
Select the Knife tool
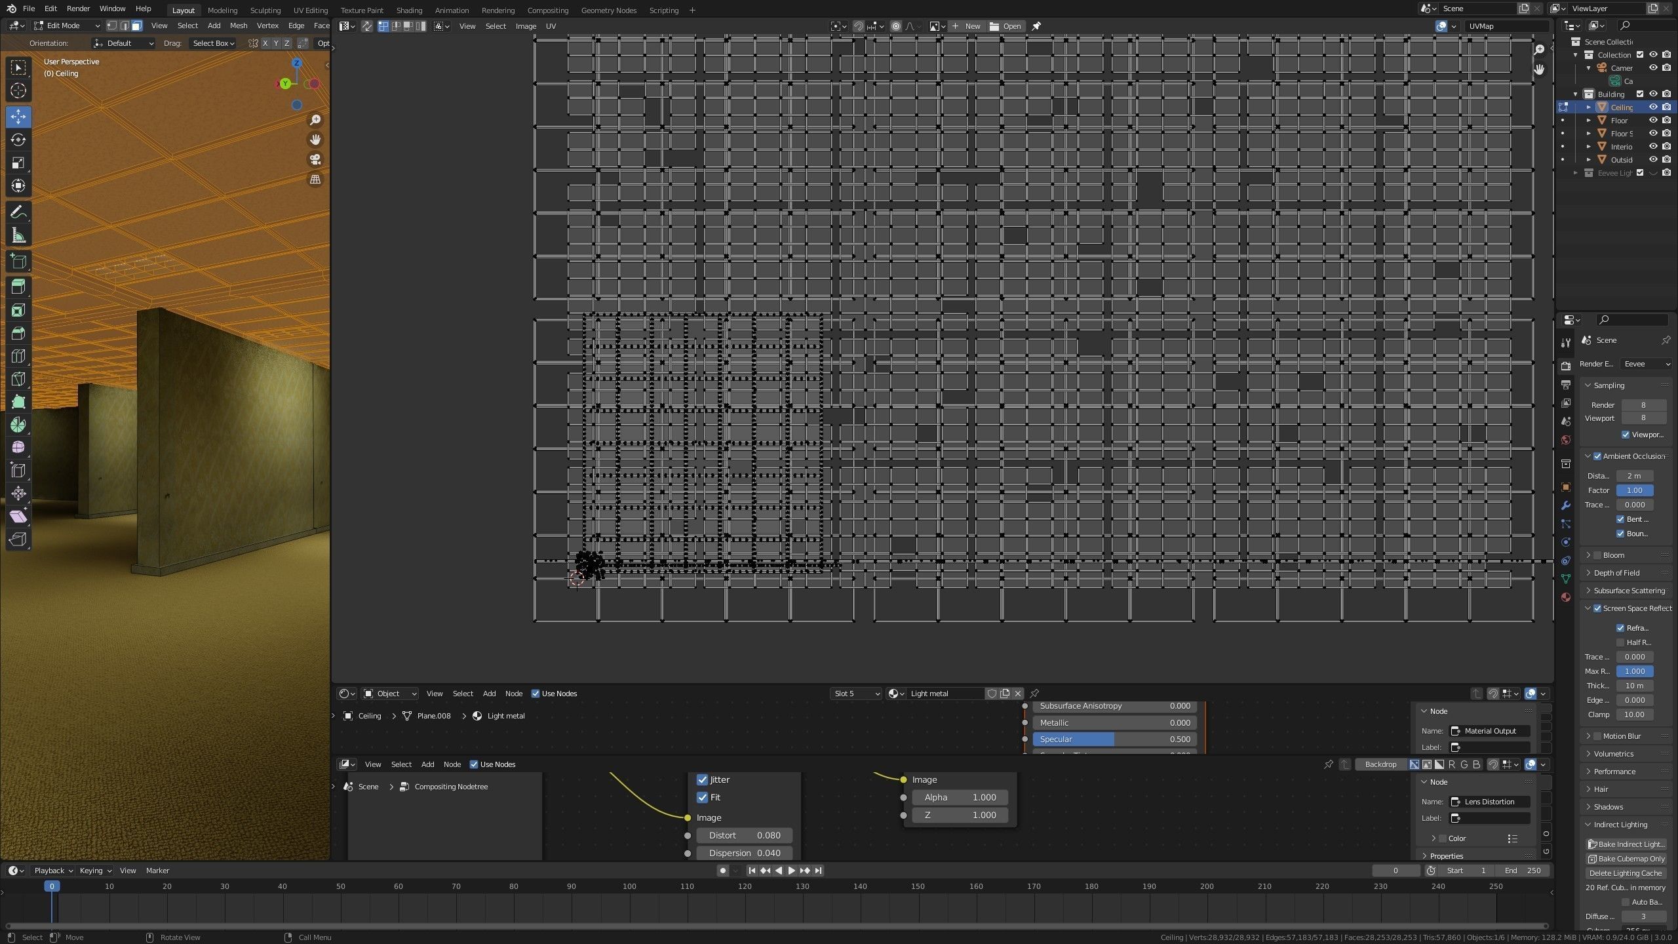(18, 379)
